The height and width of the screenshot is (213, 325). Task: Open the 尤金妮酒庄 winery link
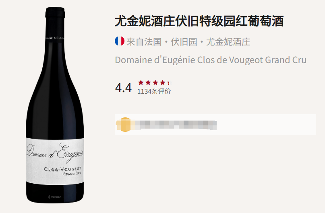tap(228, 42)
